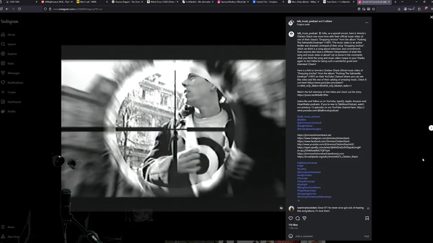433x243 pixels.
Task: Open the list all tabs dropdown
Action: point(402,2)
